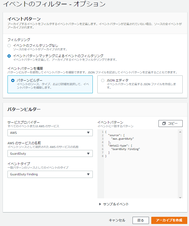Click the イベントタイプ label
189x226 pixels.
pos(19,164)
